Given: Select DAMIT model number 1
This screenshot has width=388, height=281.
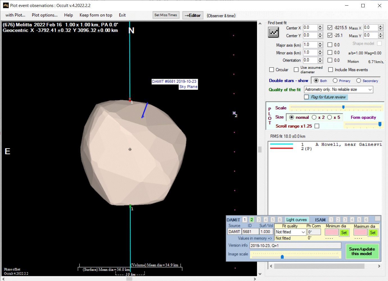Looking at the screenshot, I should tap(245, 220).
